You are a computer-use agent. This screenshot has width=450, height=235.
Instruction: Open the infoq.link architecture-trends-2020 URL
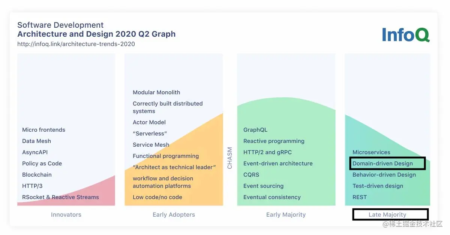[x=76, y=44]
